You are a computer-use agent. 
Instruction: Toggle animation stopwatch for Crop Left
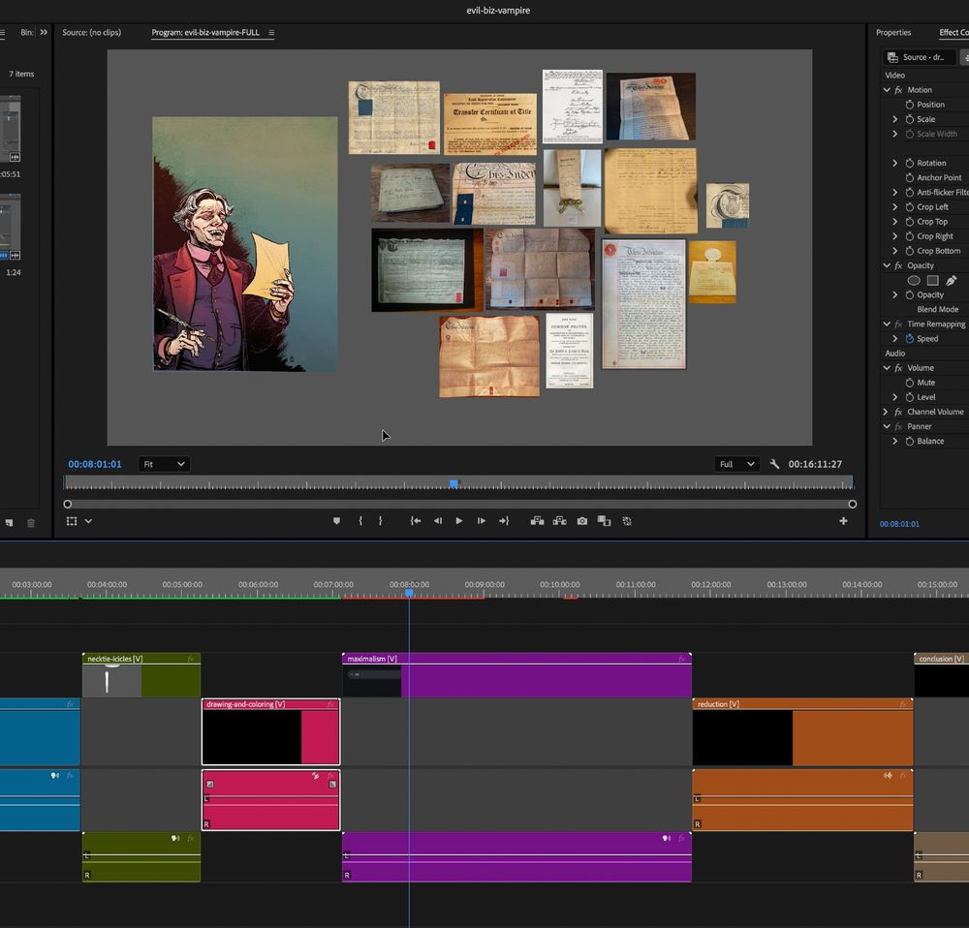pos(910,207)
